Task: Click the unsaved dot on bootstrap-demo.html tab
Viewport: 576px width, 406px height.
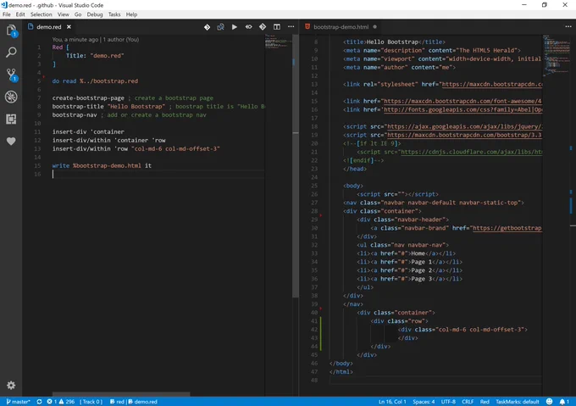Action: click(x=374, y=27)
